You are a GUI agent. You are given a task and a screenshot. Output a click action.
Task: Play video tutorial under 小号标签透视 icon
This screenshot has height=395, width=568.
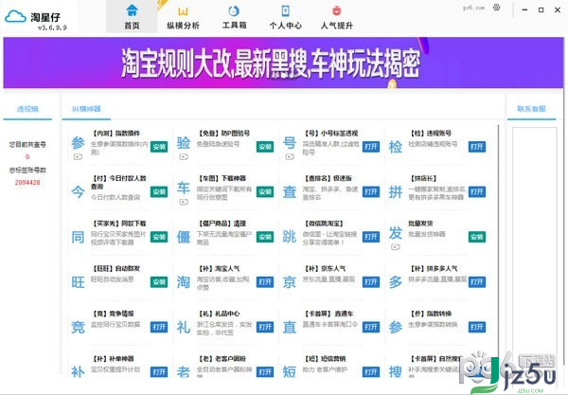tap(290, 157)
